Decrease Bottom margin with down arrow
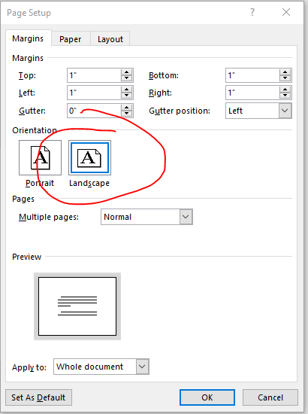 [x=285, y=78]
